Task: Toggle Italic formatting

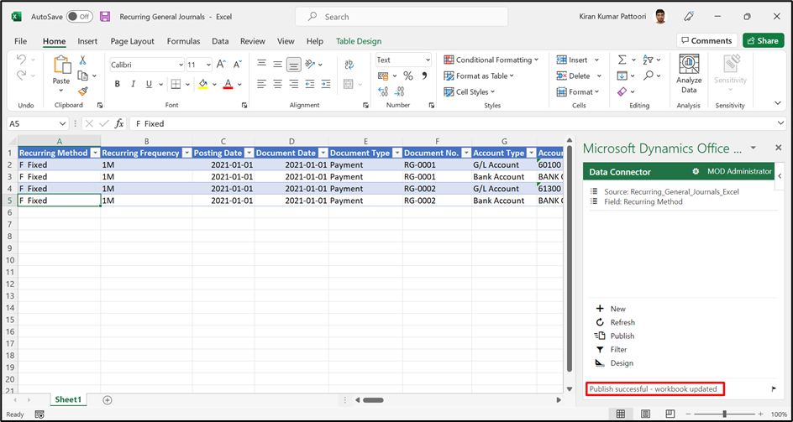Action: coord(133,84)
